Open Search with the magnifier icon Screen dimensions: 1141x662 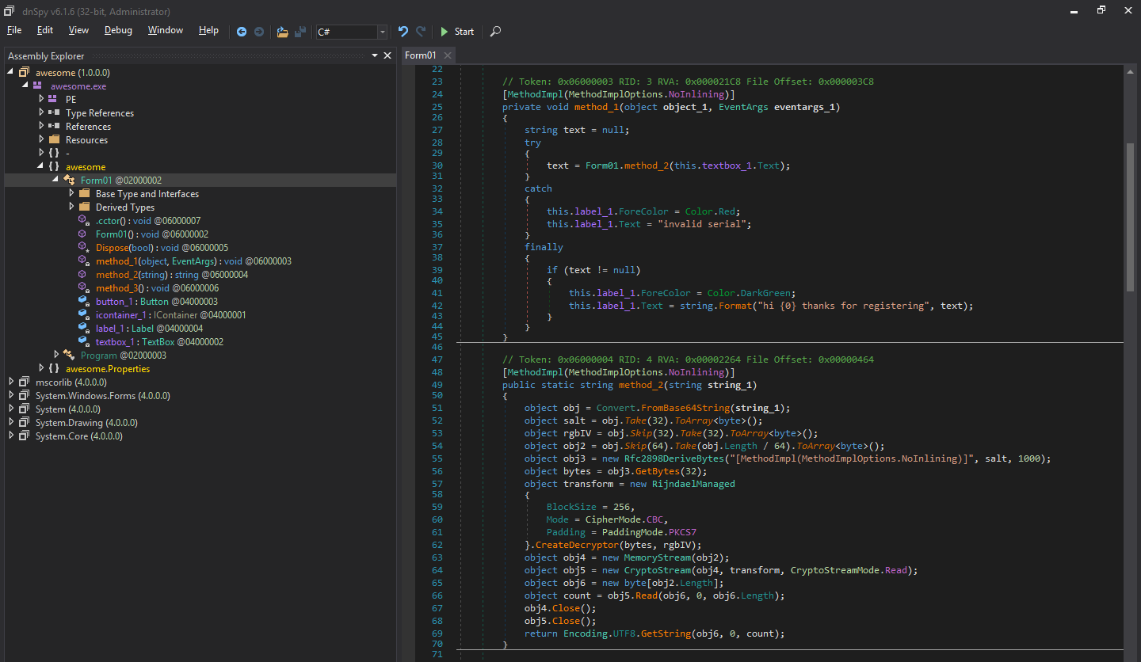(495, 32)
